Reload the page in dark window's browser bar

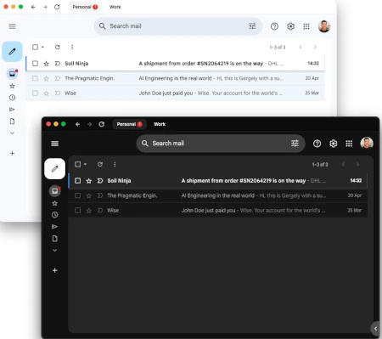102,124
